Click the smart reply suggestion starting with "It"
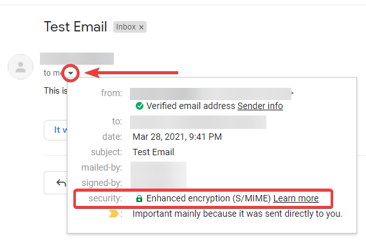The height and width of the screenshot is (245, 366). tap(56, 130)
